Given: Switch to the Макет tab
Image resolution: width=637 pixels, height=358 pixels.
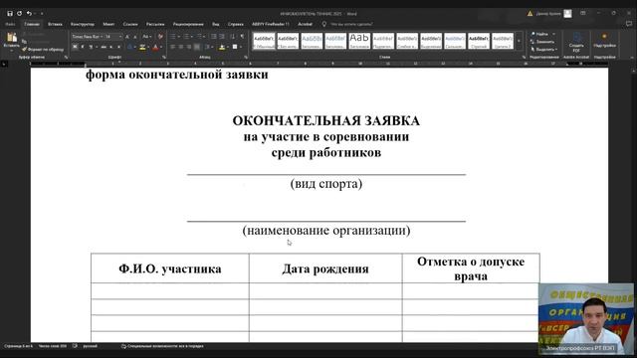Looking at the screenshot, I should (x=108, y=24).
